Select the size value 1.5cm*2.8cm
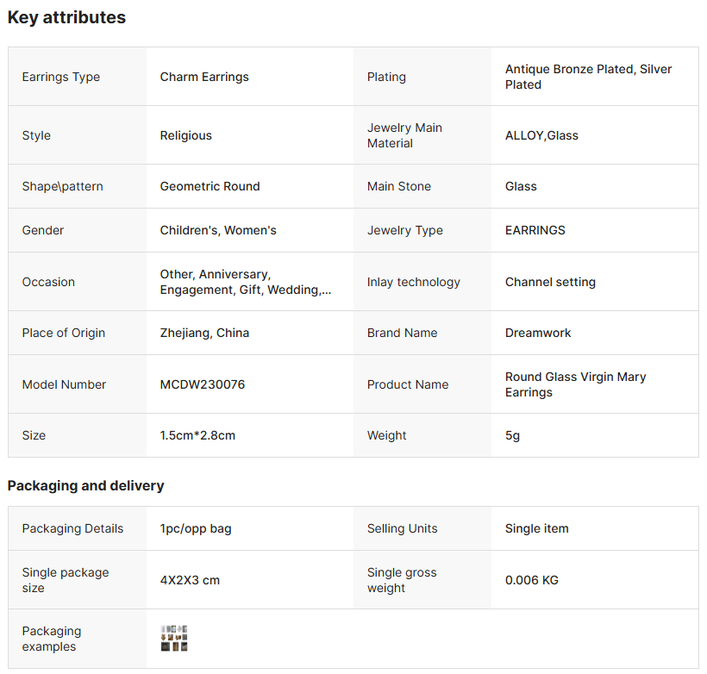Viewport: 707px width, 674px height. 197,435
